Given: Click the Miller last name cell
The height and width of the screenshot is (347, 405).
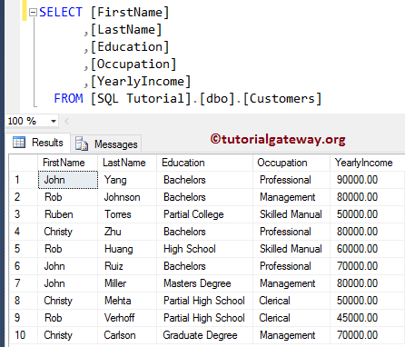Looking at the screenshot, I should tap(127, 283).
